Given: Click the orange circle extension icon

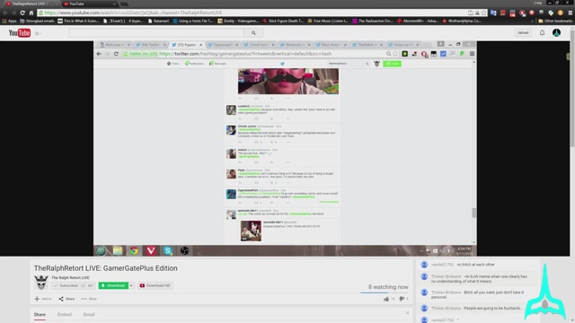Looking at the screenshot, I should click(561, 13).
